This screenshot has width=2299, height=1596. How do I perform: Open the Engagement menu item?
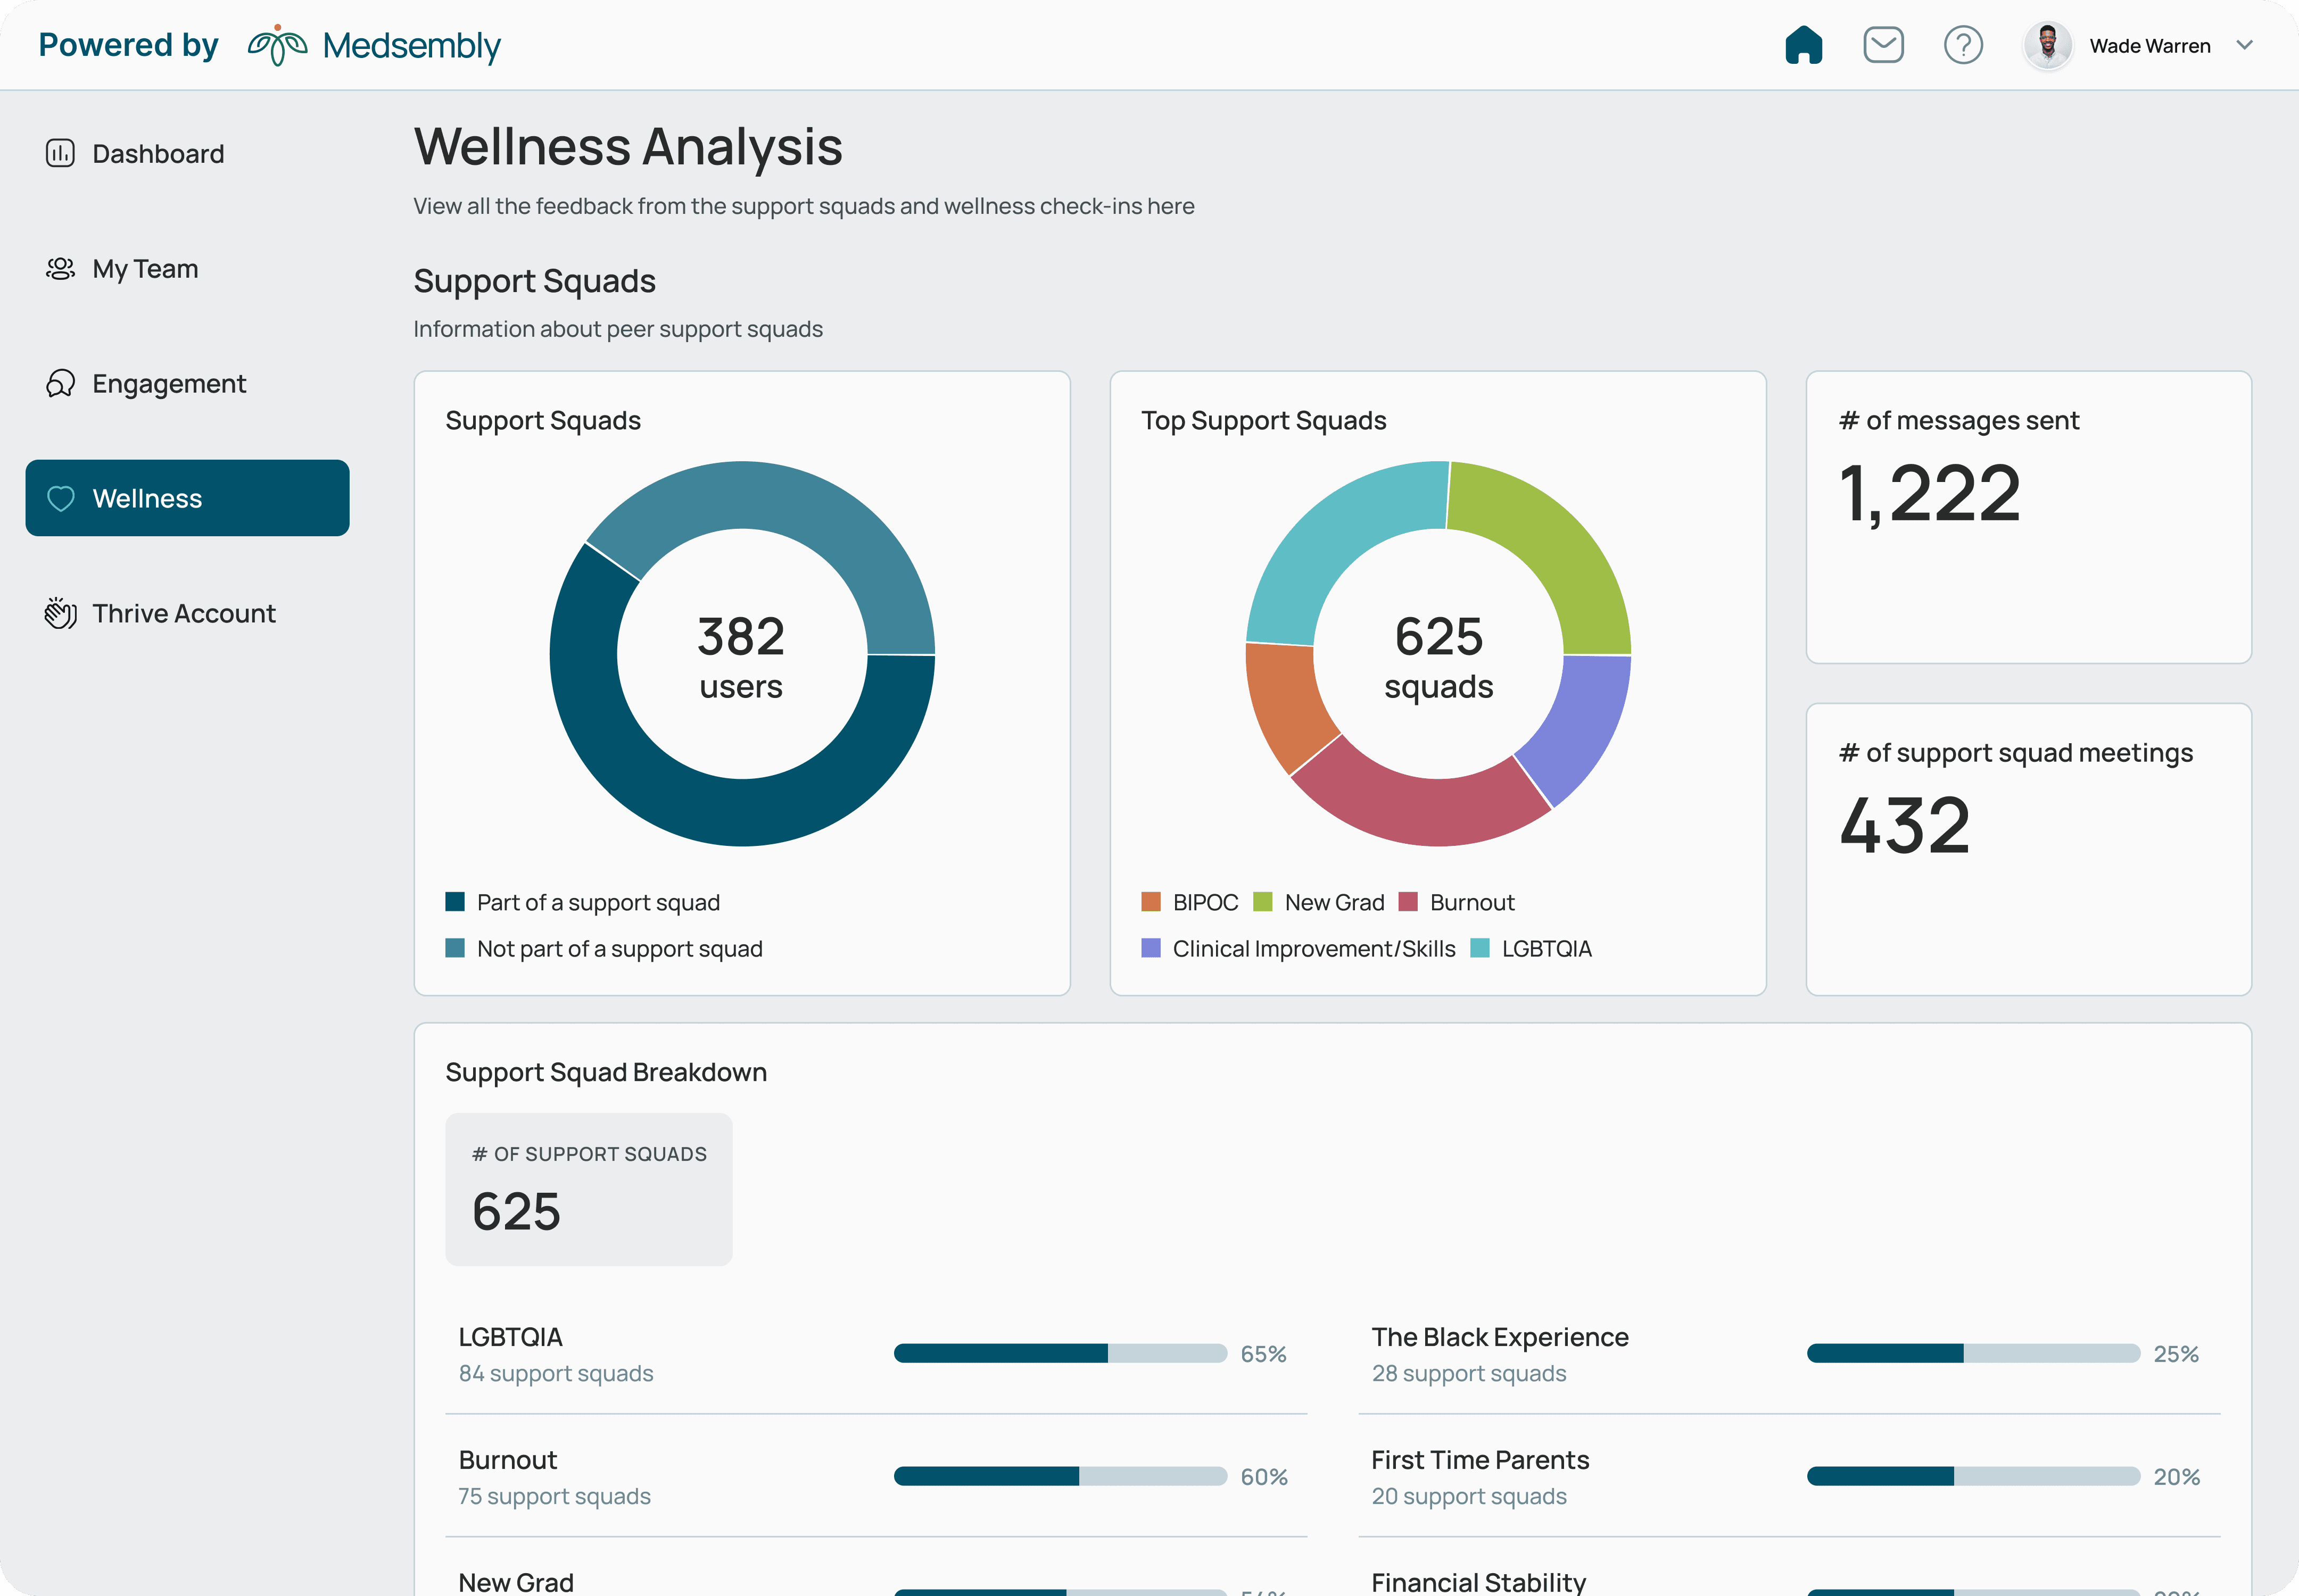click(169, 384)
